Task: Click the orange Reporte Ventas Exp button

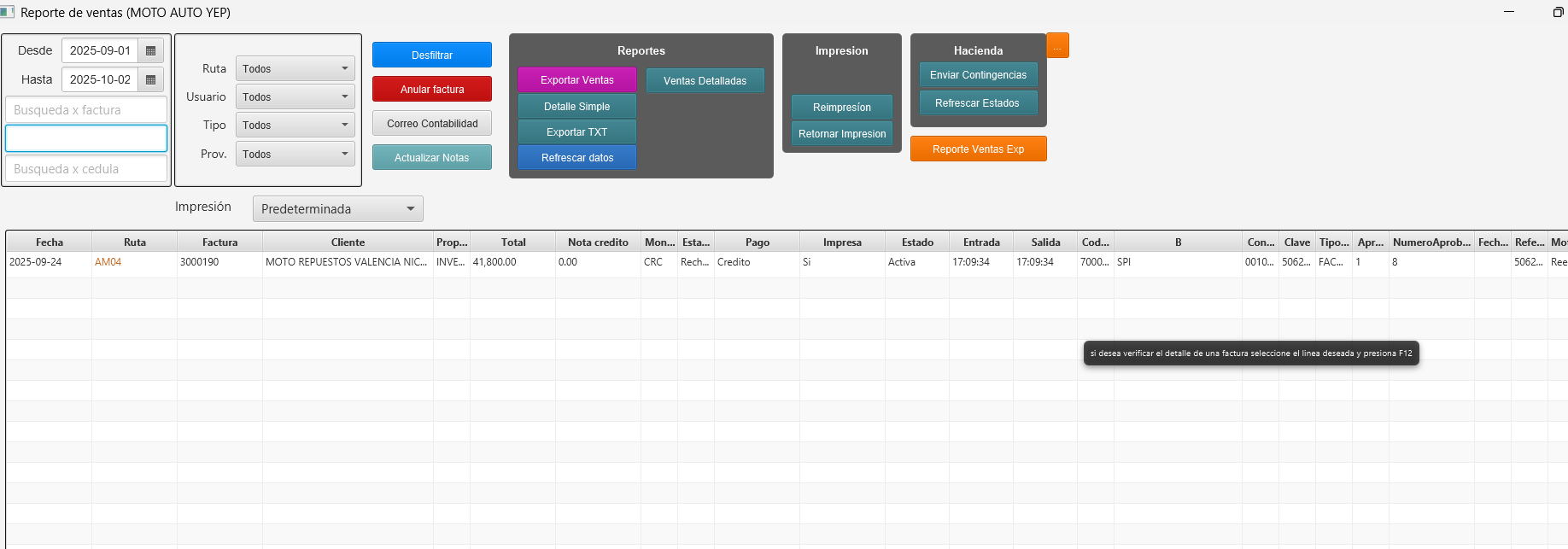Action: pyautogui.click(x=978, y=149)
